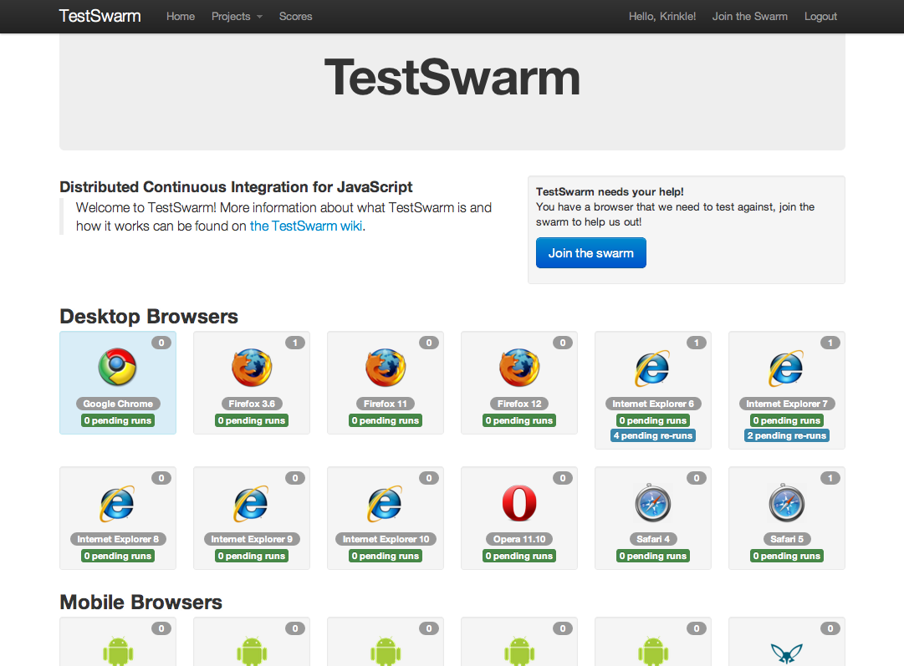Click Google Chrome's 0 pending runs badge
This screenshot has width=904, height=666.
click(x=118, y=420)
